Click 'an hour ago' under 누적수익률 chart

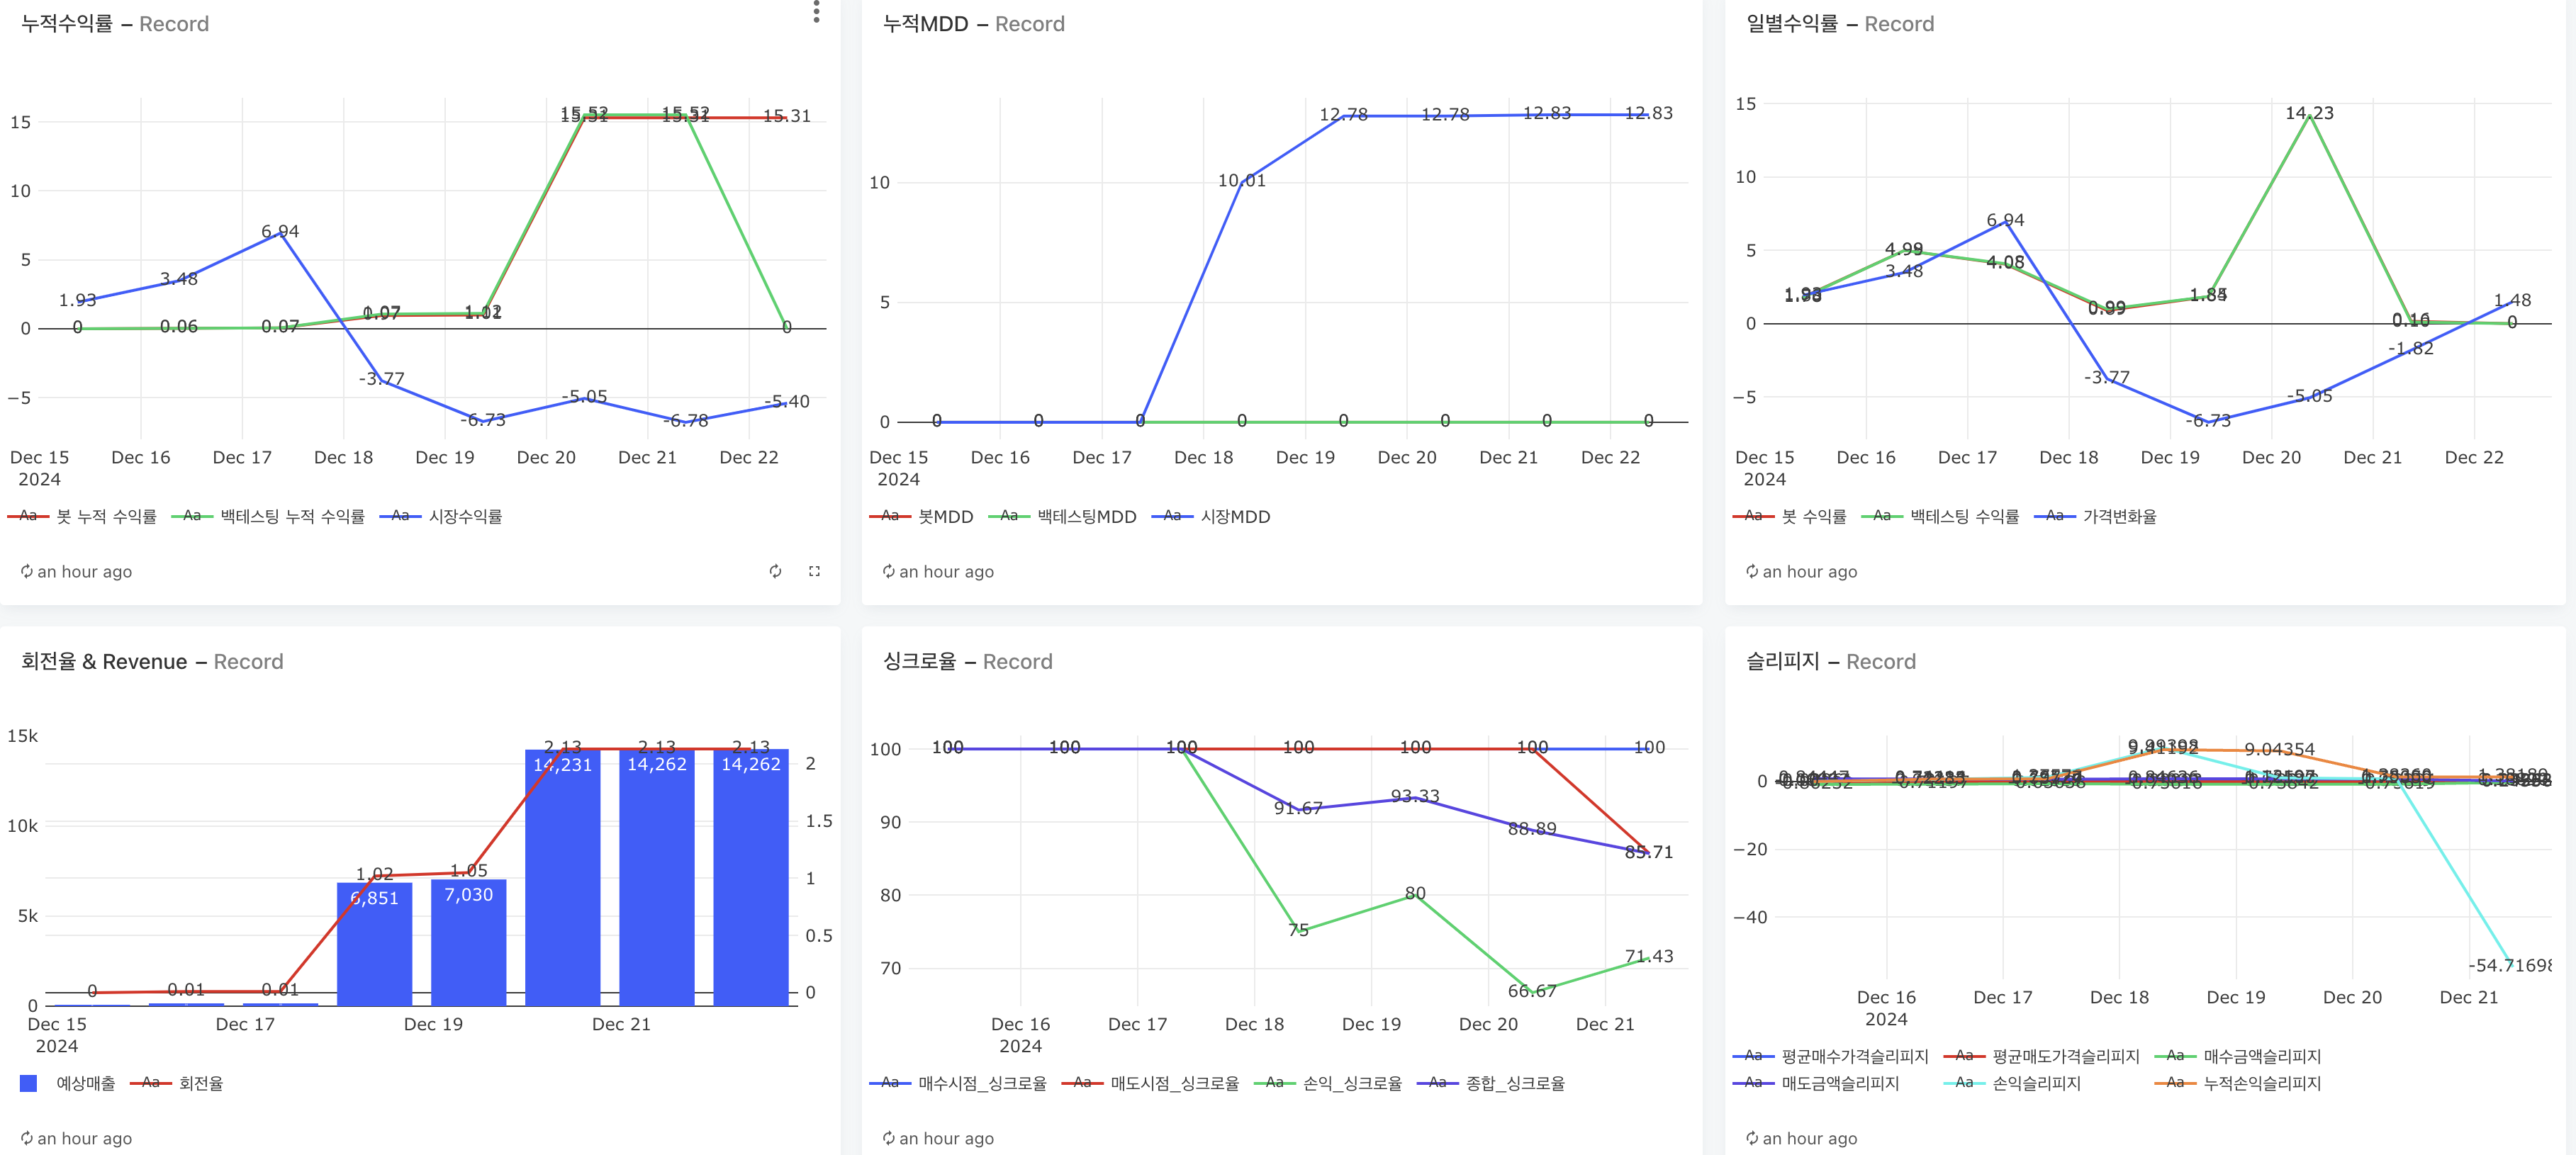pyautogui.click(x=84, y=572)
